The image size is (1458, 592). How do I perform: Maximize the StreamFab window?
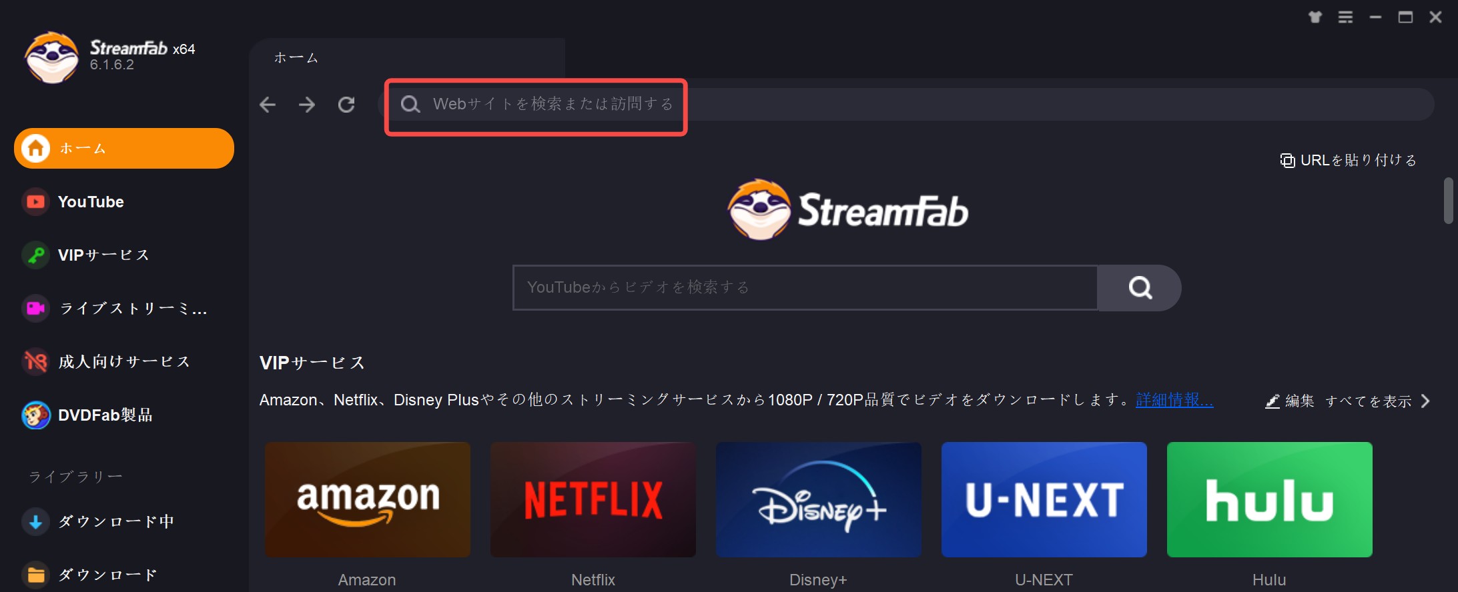(x=1405, y=17)
